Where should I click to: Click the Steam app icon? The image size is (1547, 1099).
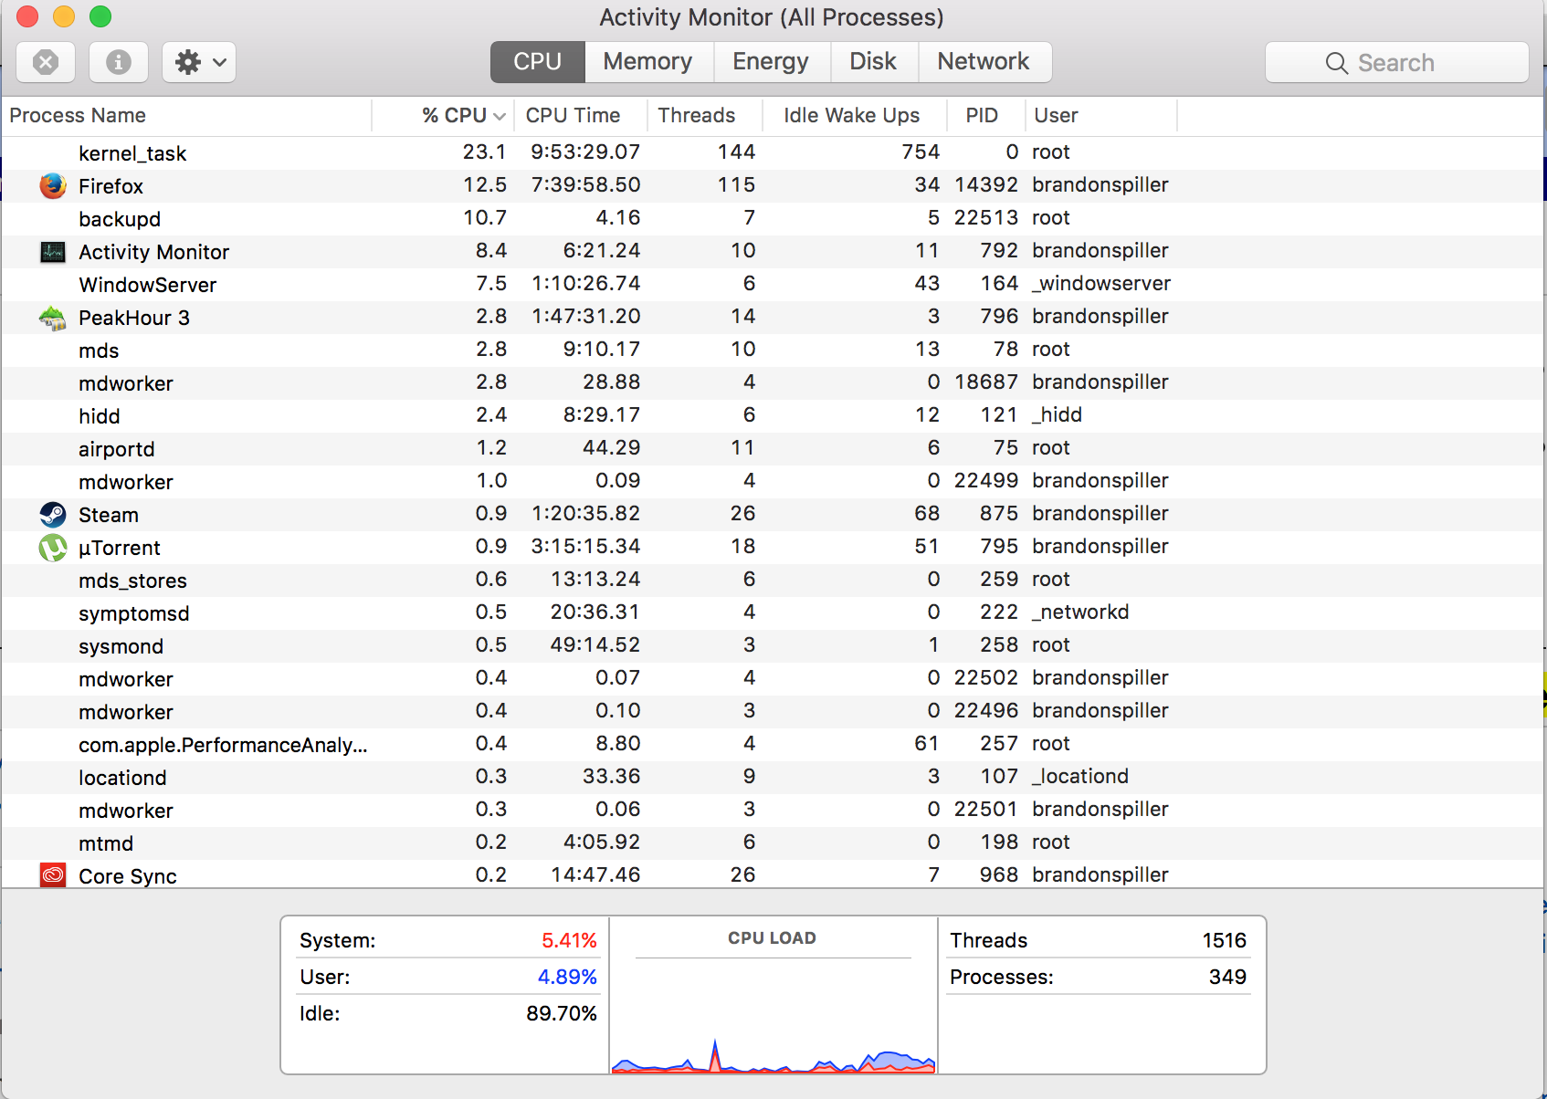click(x=53, y=515)
